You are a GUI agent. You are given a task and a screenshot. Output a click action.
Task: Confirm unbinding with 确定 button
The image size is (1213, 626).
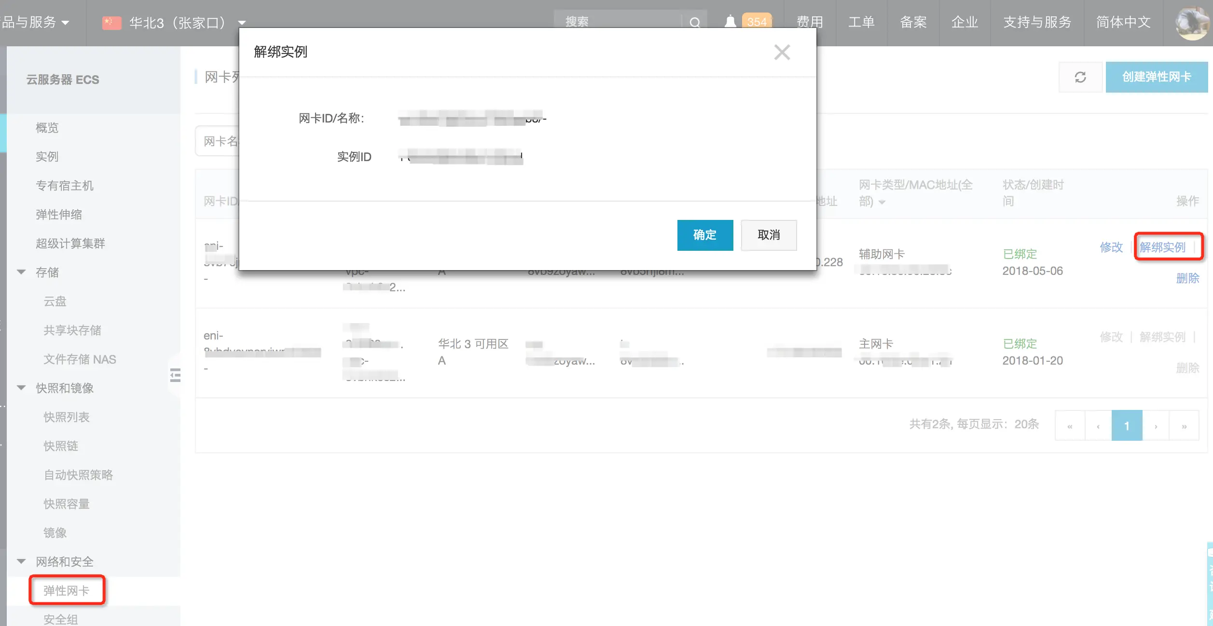pyautogui.click(x=704, y=235)
